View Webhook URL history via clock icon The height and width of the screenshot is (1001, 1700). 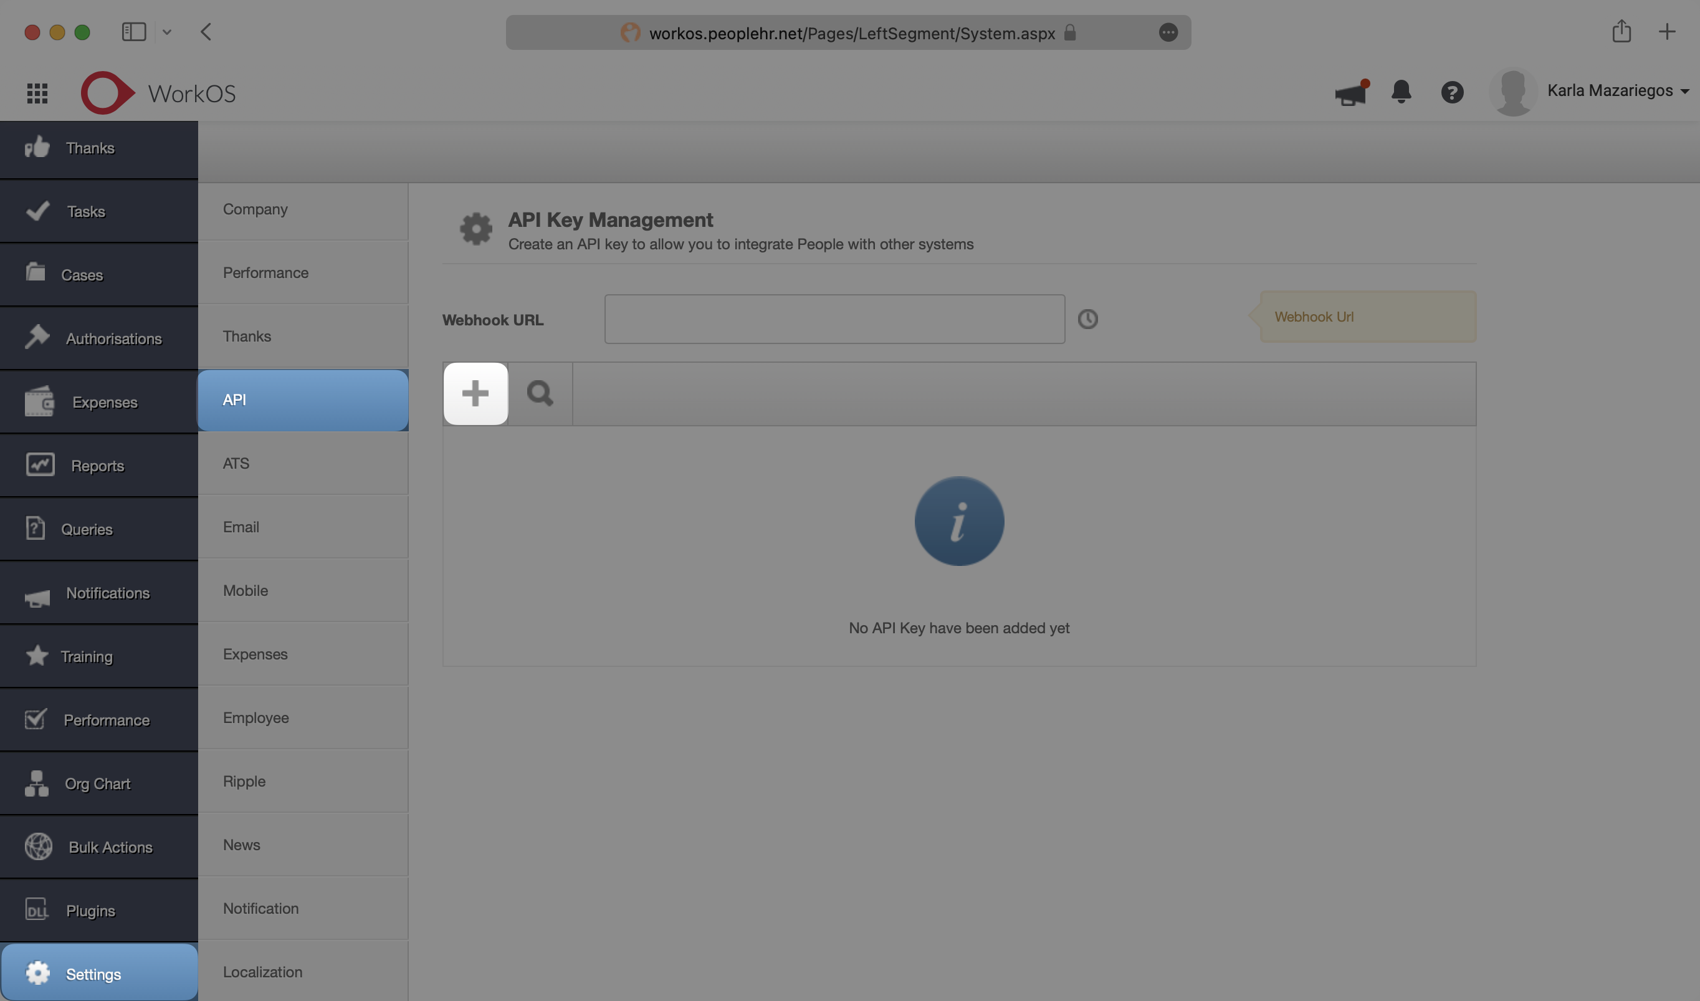coord(1087,319)
